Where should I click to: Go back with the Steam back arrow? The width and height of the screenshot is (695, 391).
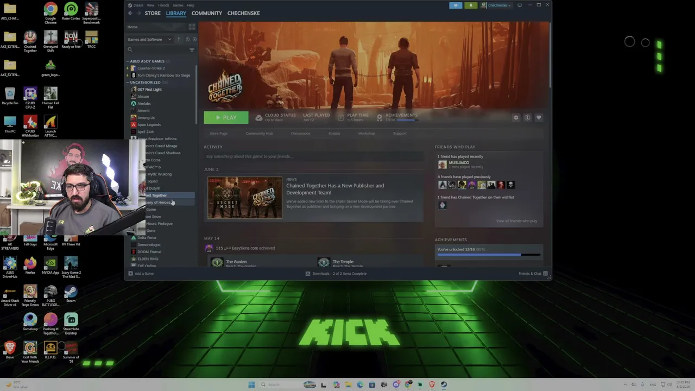[130, 13]
